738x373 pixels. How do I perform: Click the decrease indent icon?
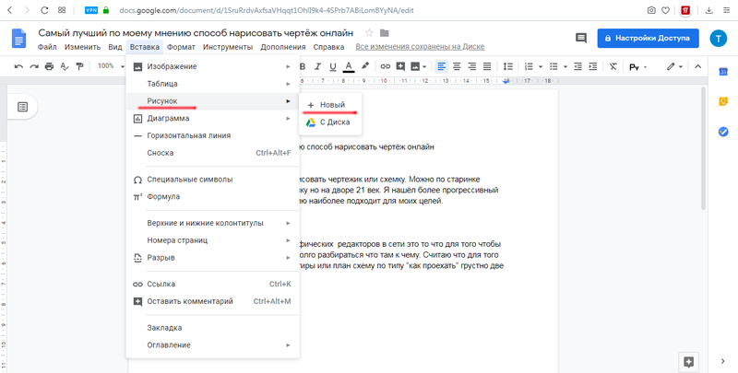pos(578,66)
